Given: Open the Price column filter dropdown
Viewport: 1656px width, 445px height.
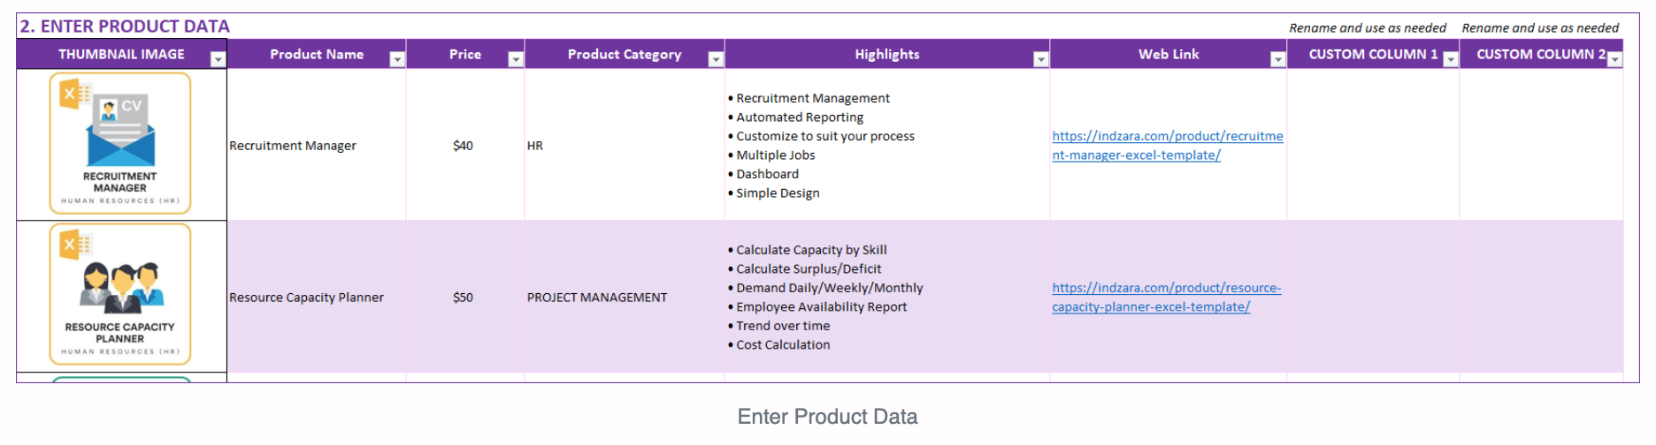Looking at the screenshot, I should tap(516, 59).
